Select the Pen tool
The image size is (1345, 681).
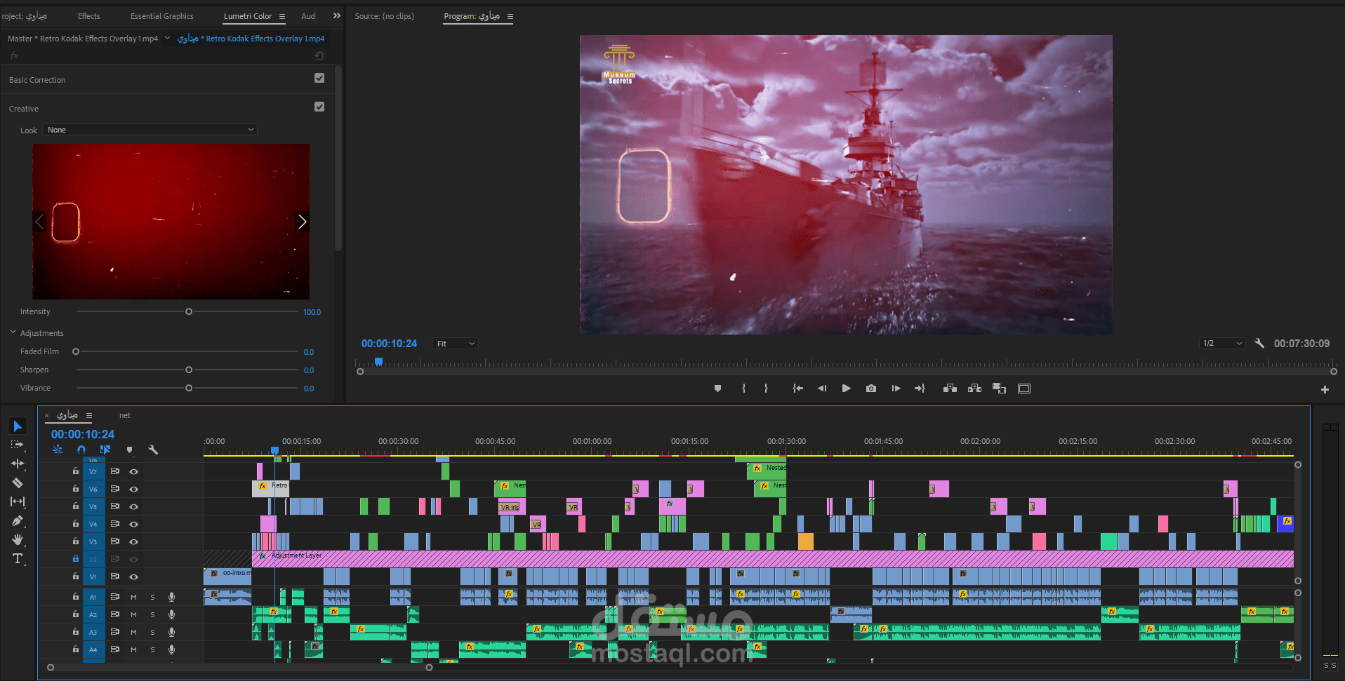click(18, 520)
